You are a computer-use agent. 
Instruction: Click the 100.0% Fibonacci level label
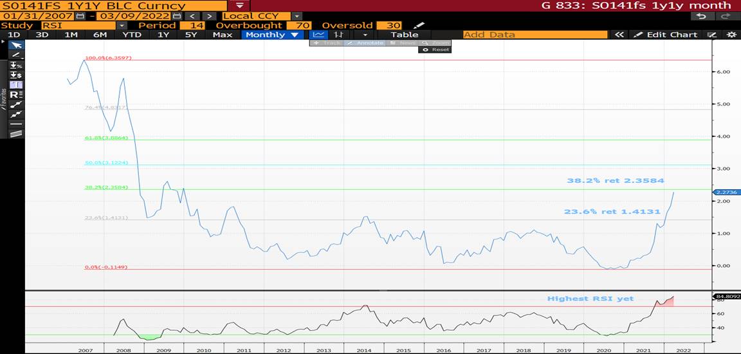[108, 58]
